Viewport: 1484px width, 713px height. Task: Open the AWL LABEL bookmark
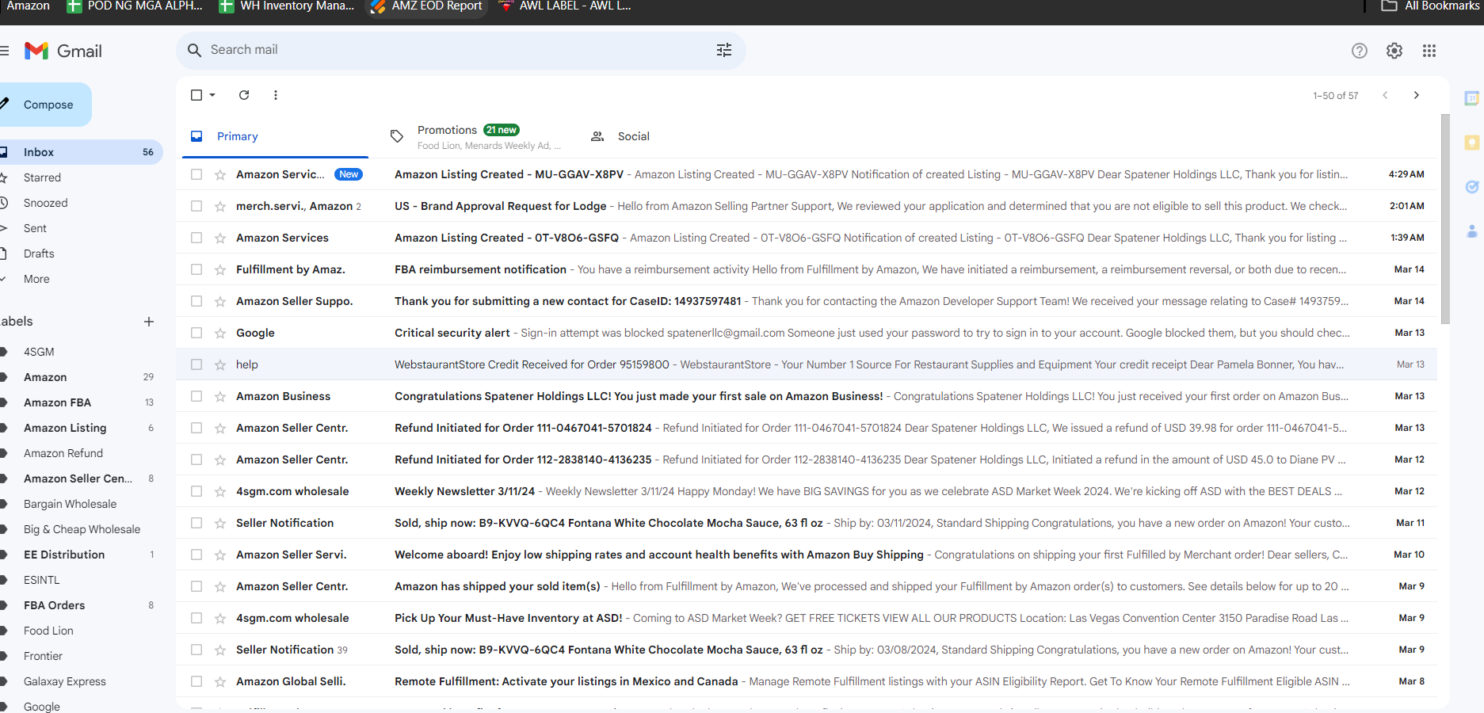(x=565, y=6)
